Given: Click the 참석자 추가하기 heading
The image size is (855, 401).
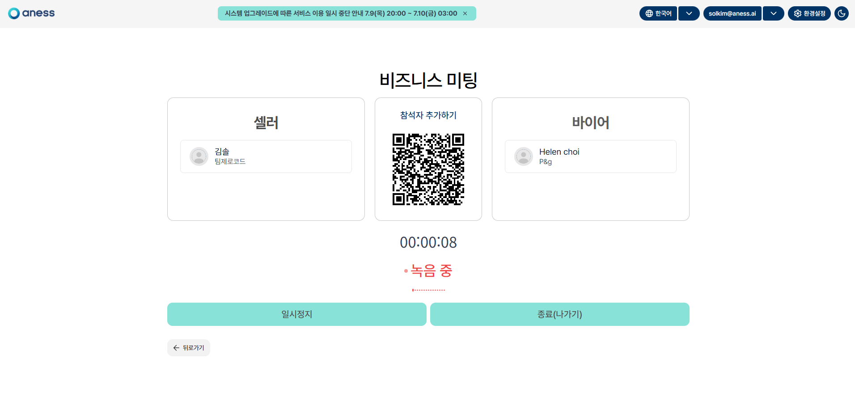Looking at the screenshot, I should [x=428, y=115].
